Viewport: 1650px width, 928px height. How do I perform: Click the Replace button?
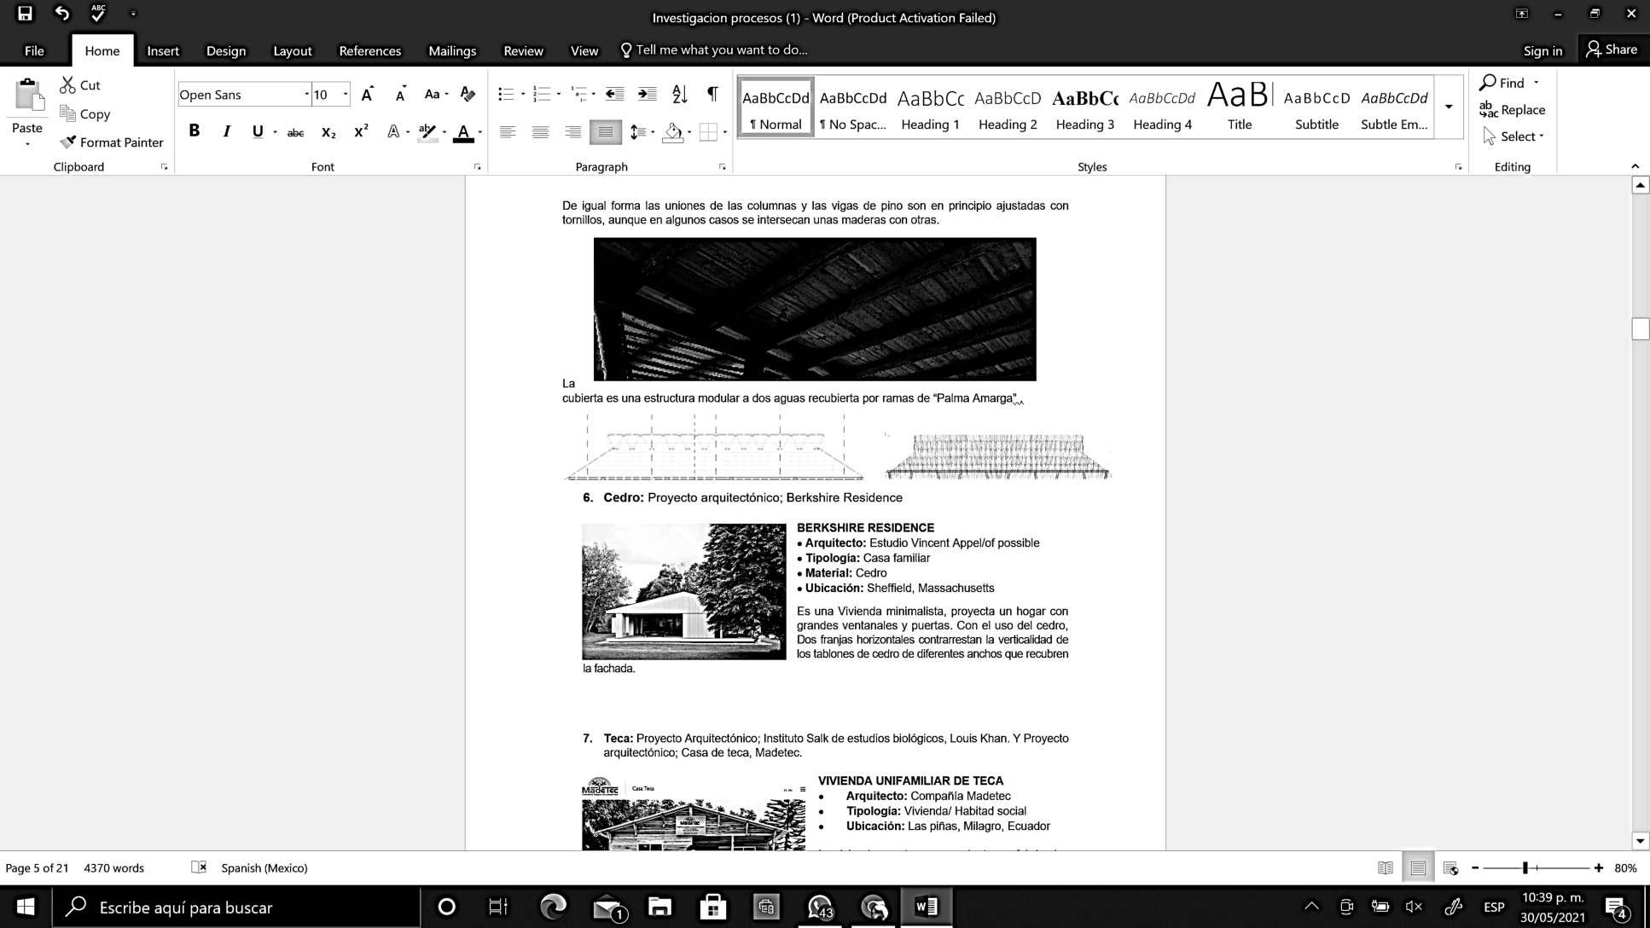[1512, 109]
